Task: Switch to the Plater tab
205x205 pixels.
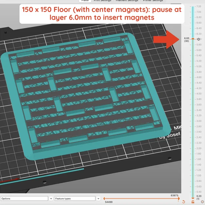Action: point(85,1)
